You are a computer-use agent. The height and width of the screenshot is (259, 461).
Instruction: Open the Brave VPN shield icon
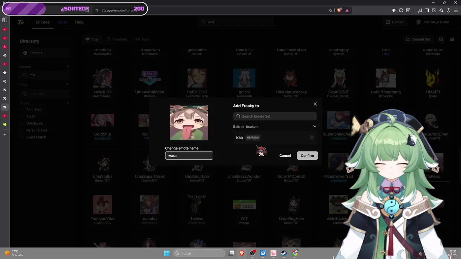[x=448, y=10]
